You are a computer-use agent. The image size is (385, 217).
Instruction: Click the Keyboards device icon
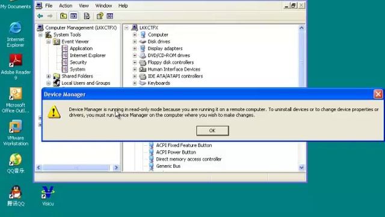click(143, 83)
